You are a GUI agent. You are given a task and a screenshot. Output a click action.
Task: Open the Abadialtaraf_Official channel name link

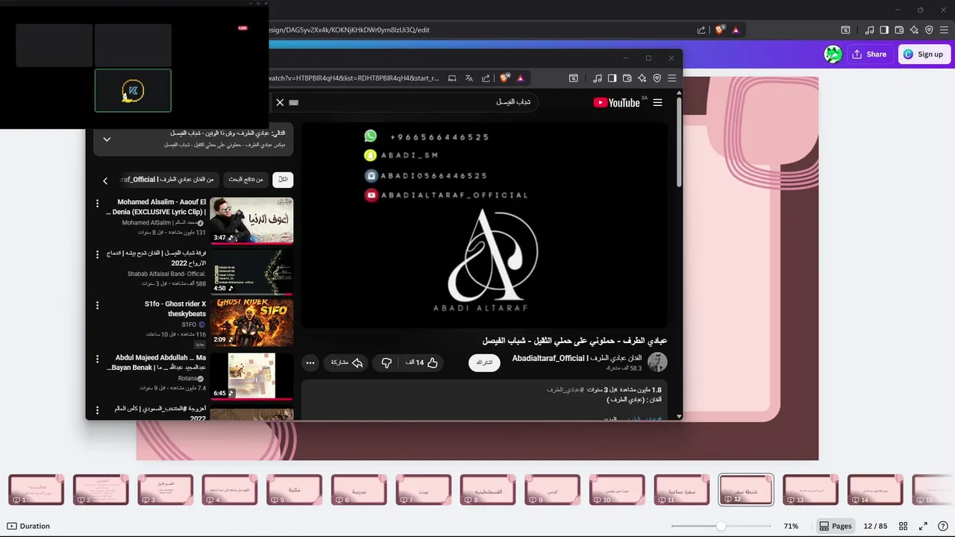pos(577,358)
